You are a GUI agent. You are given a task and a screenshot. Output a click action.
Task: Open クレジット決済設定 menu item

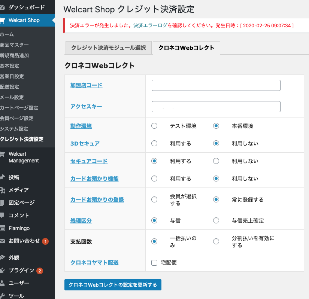(22, 139)
